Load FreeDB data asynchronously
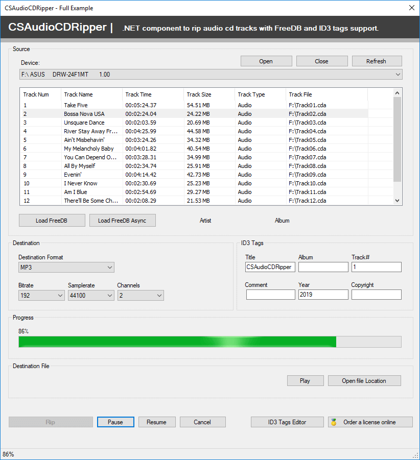The width and height of the screenshot is (420, 460). 122,220
